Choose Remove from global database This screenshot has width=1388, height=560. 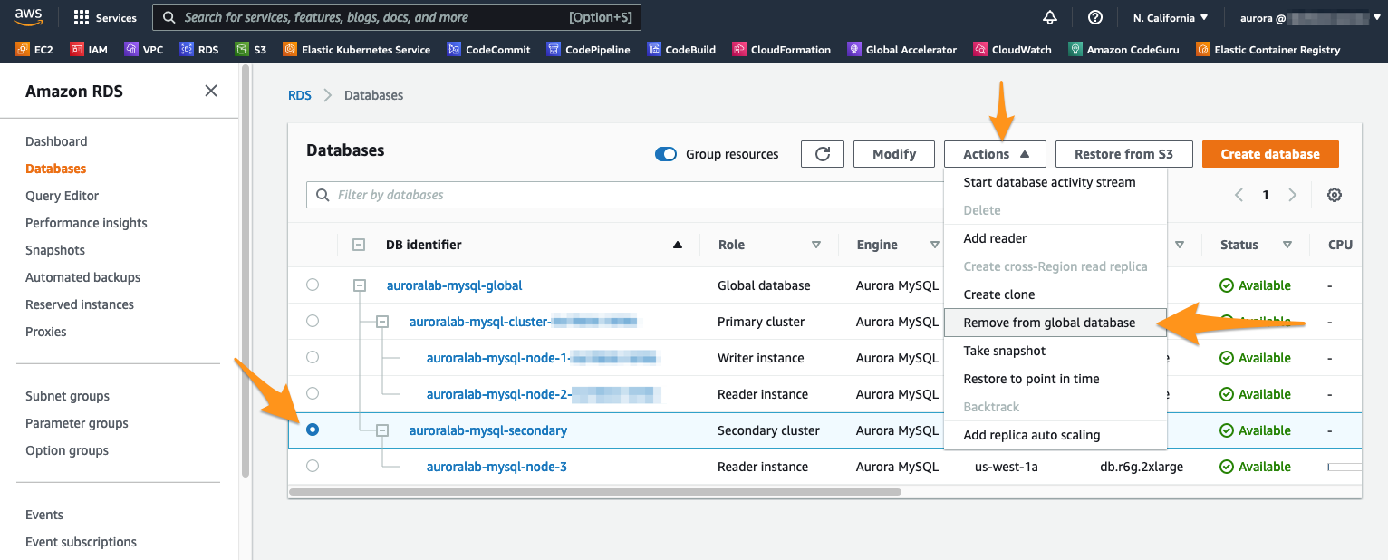point(1055,323)
